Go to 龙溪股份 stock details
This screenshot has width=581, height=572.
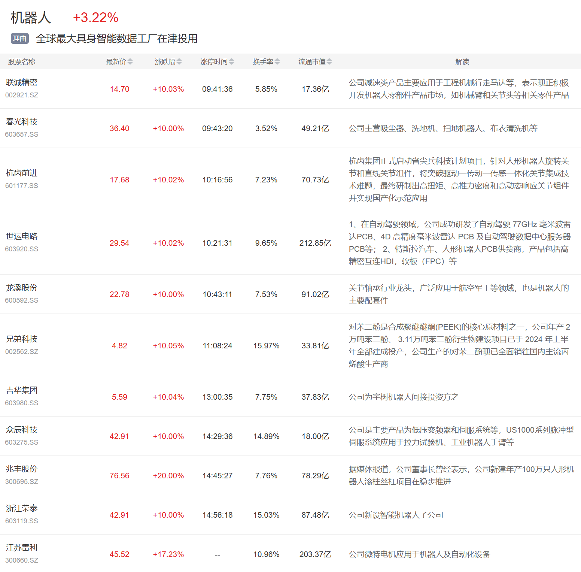(22, 288)
